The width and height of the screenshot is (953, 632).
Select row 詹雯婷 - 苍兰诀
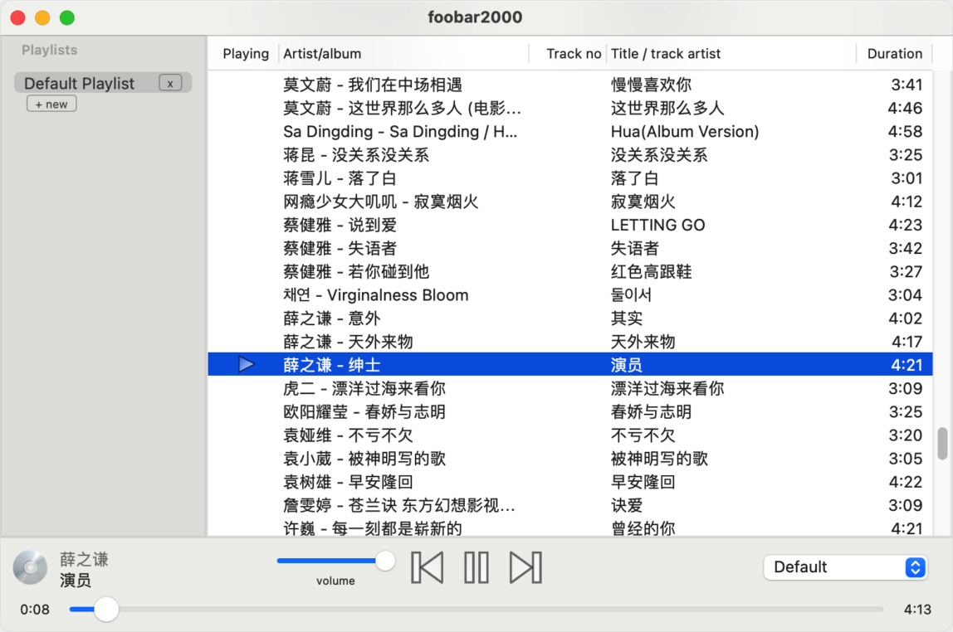[x=570, y=505]
